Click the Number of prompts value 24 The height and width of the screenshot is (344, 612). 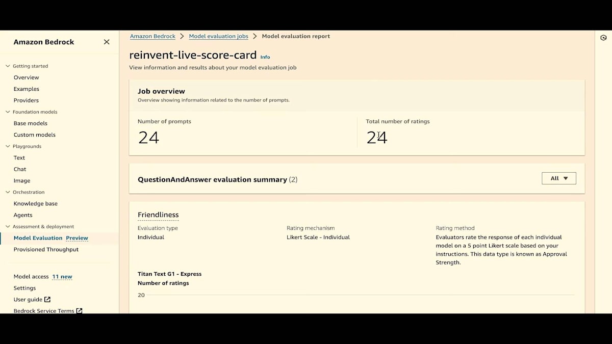click(148, 138)
